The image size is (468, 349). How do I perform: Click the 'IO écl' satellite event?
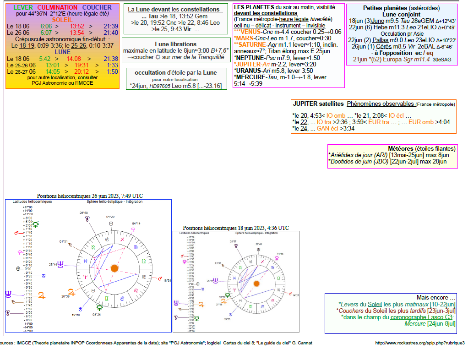coord(396,115)
